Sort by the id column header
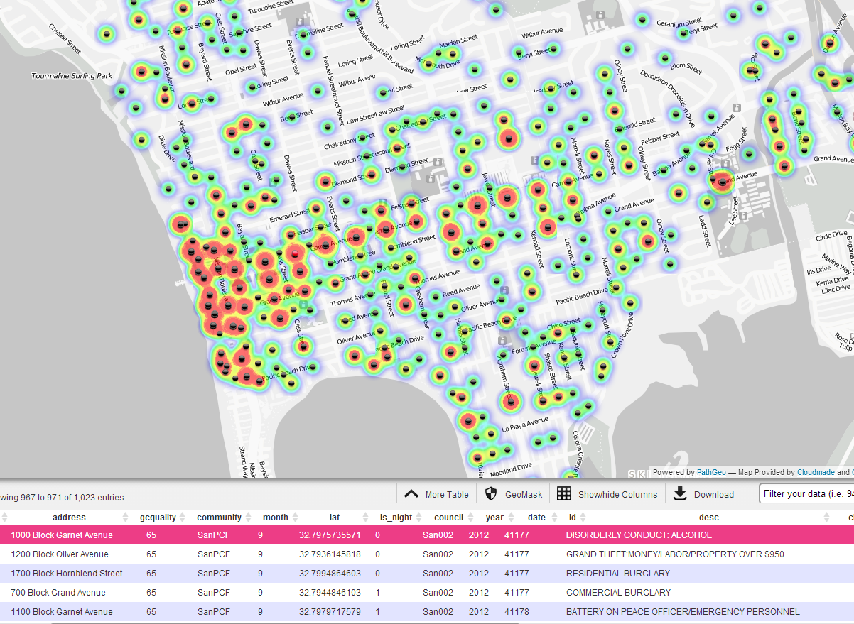Image resolution: width=854 pixels, height=624 pixels. click(x=573, y=518)
